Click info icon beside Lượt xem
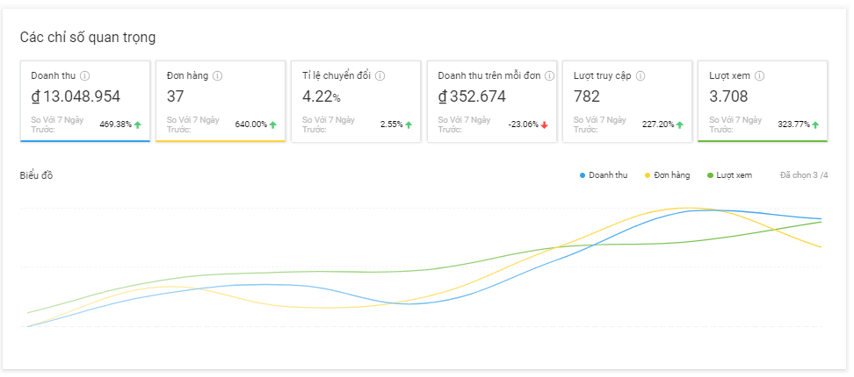 pyautogui.click(x=759, y=76)
